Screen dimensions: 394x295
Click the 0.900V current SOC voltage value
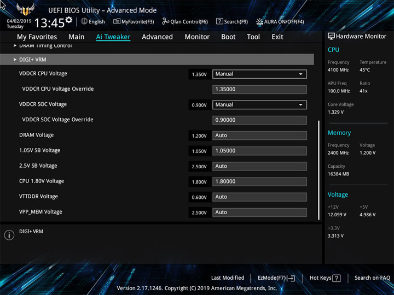(x=199, y=105)
